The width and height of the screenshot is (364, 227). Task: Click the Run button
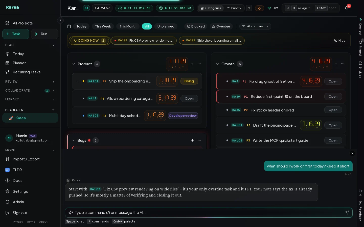pos(44,34)
